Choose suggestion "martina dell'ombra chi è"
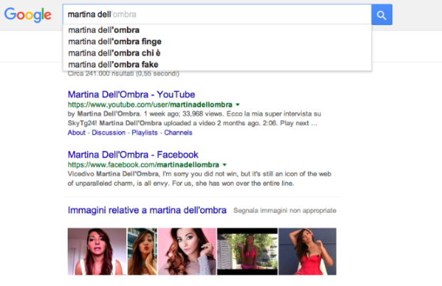The image size is (442, 286). pyautogui.click(x=217, y=53)
